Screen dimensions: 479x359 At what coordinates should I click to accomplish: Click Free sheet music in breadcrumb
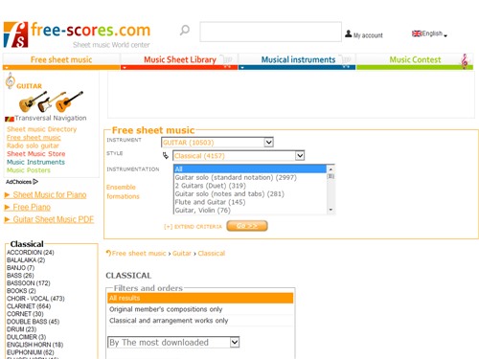(x=139, y=254)
